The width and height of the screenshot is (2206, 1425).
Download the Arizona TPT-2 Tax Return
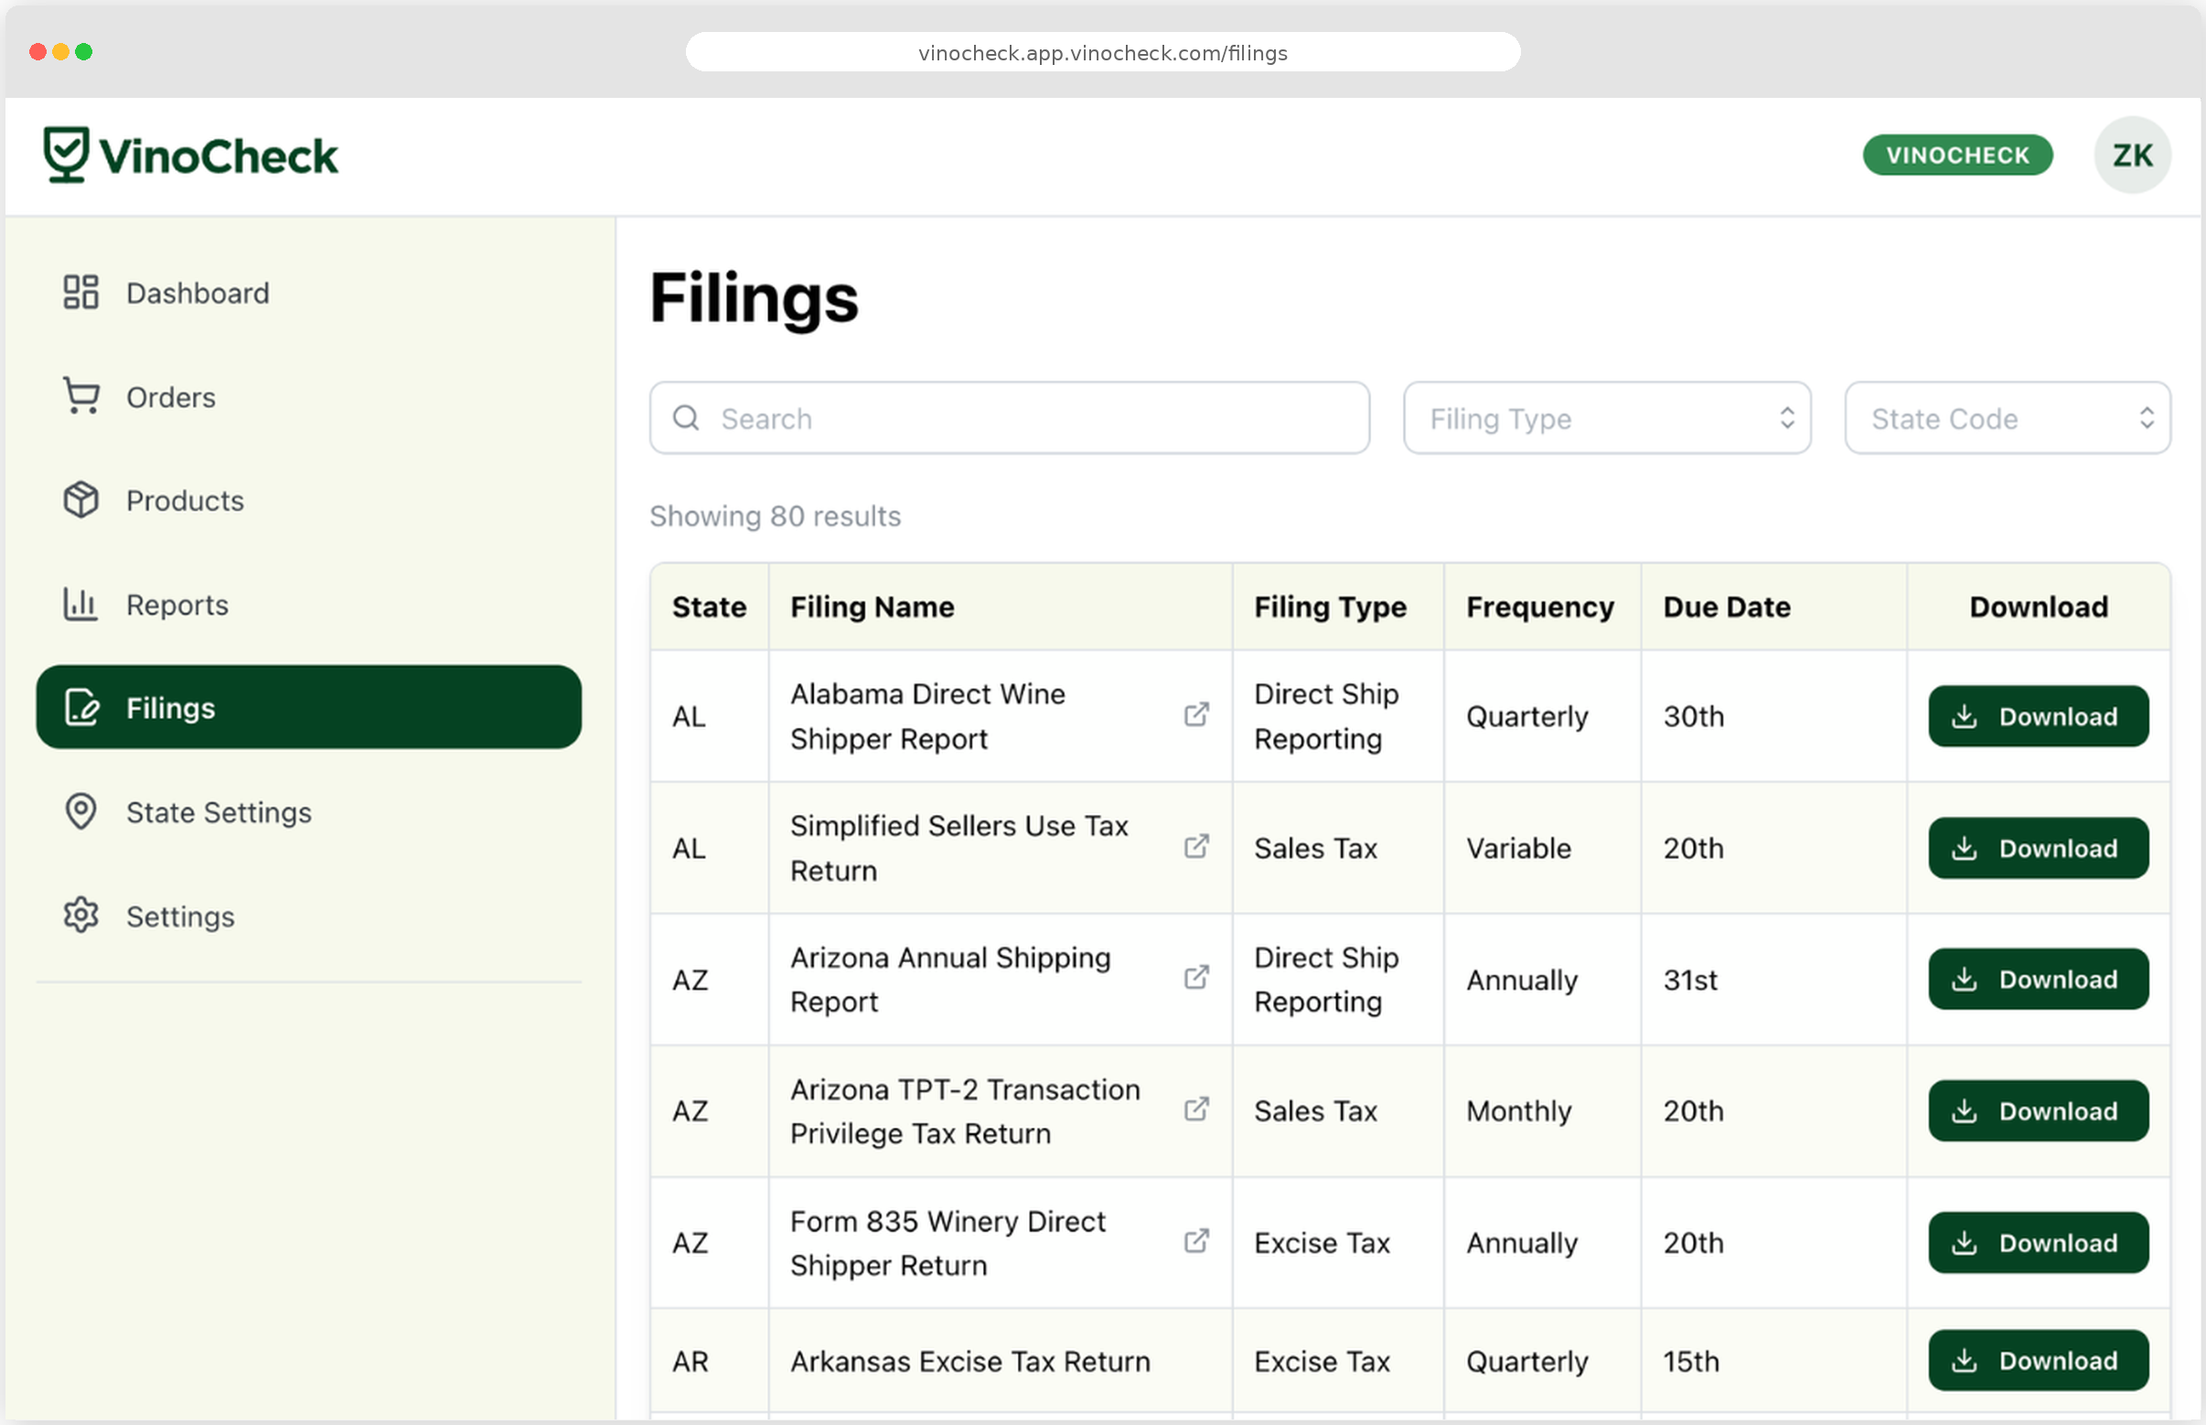[x=2038, y=1110]
